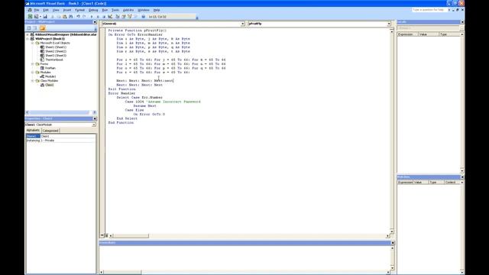Click the Properties Window toolbar icon
The height and width of the screenshot is (275, 489).
(x=124, y=17)
